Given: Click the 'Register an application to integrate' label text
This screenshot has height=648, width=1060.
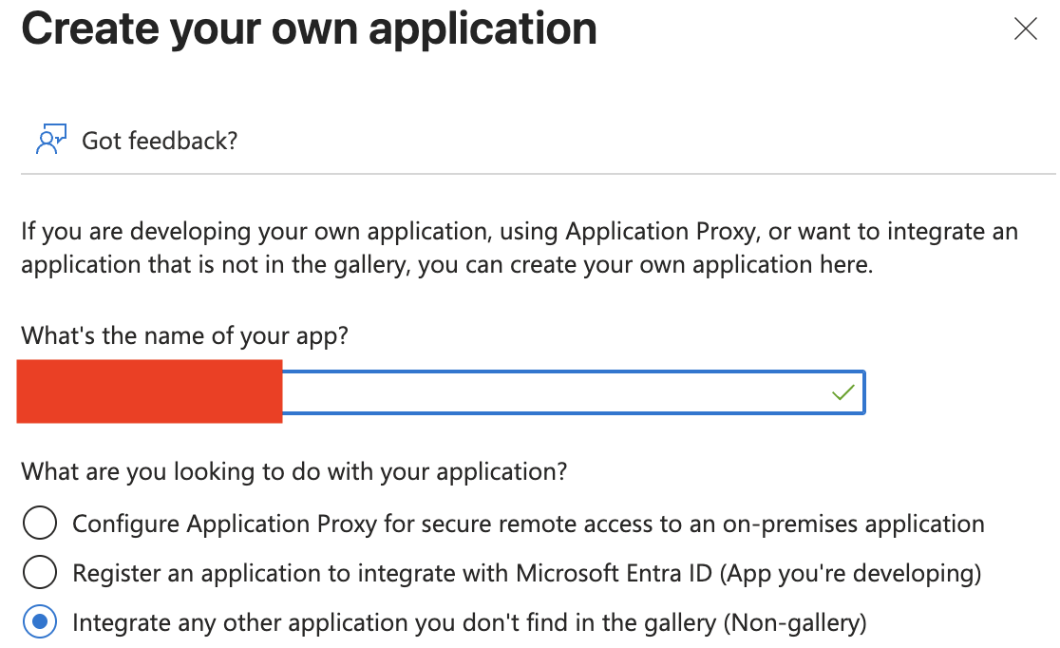Looking at the screenshot, I should [x=285, y=573].
